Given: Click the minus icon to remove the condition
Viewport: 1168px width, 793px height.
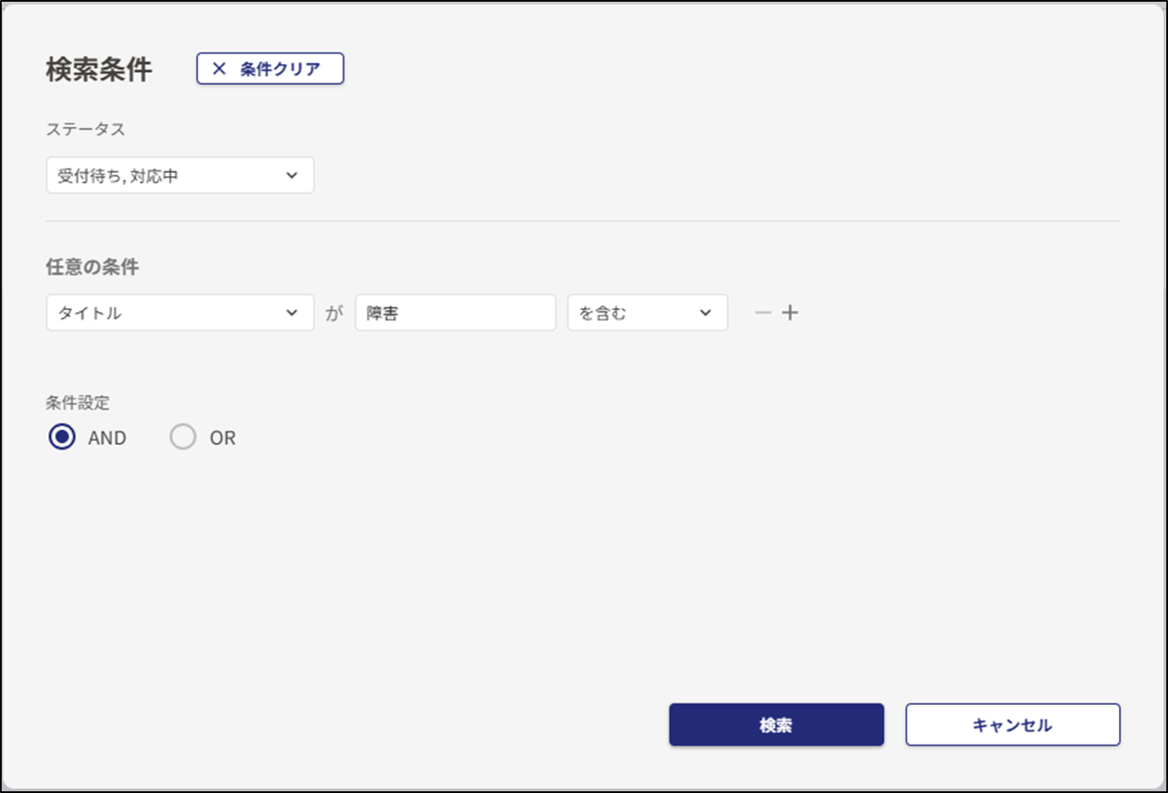Looking at the screenshot, I should coord(761,312).
